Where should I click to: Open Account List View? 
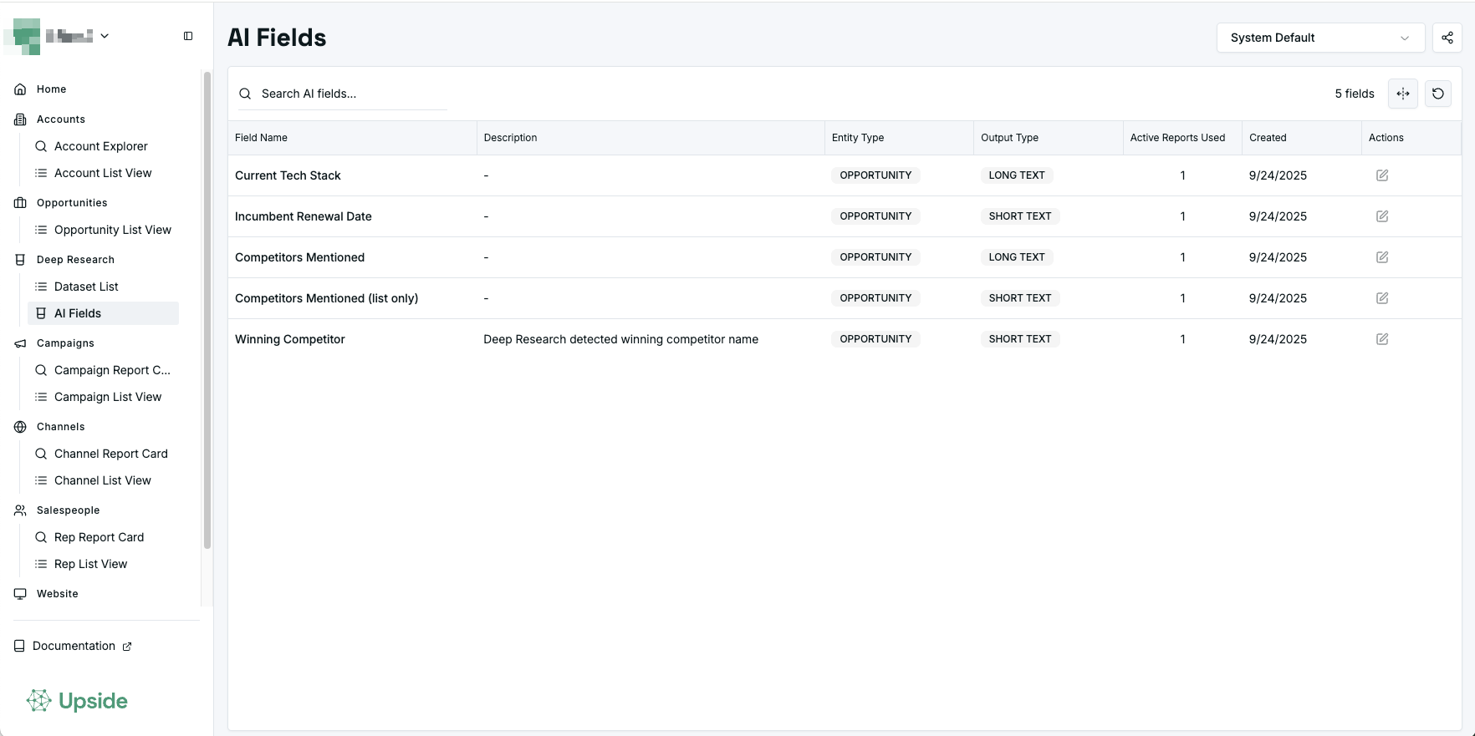tap(103, 173)
